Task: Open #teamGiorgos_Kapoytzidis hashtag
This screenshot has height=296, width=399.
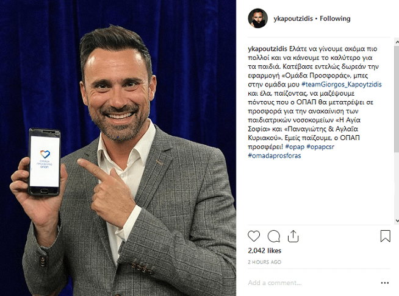Action: click(342, 84)
